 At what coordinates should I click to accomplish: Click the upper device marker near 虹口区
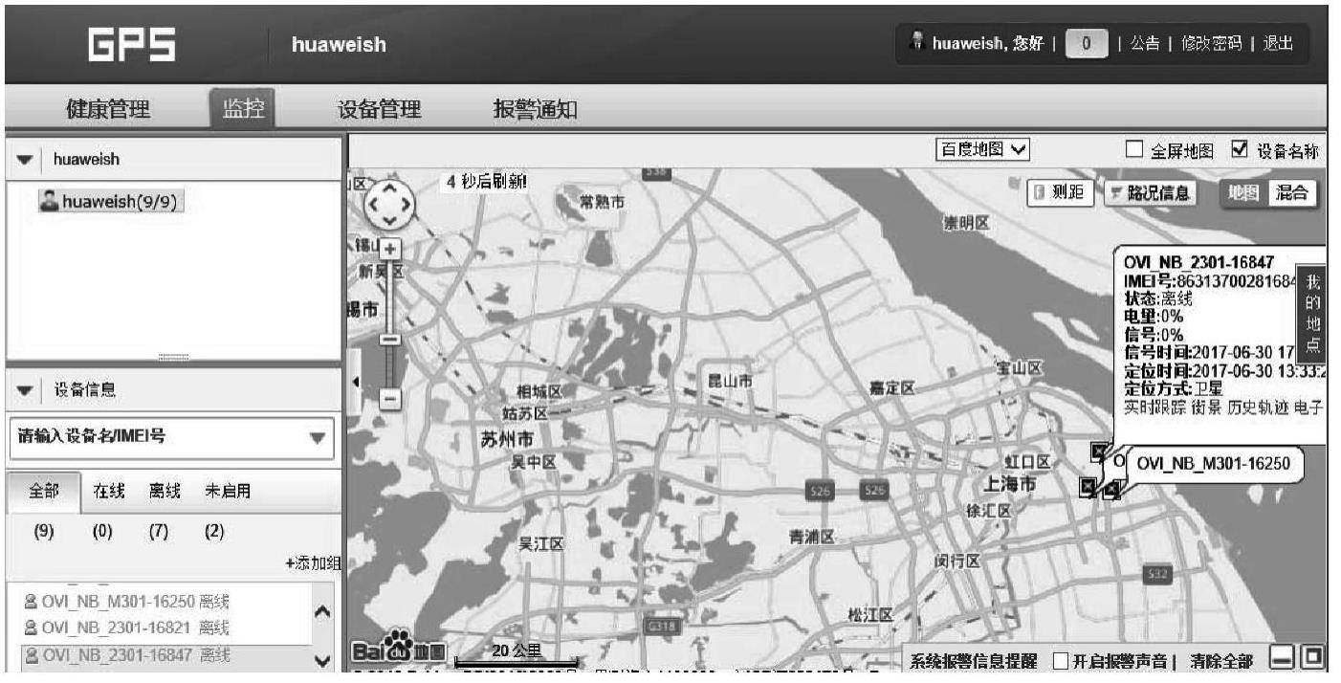tap(1099, 451)
